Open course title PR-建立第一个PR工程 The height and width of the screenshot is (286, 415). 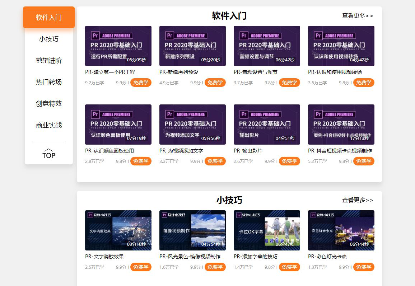pyautogui.click(x=110, y=72)
